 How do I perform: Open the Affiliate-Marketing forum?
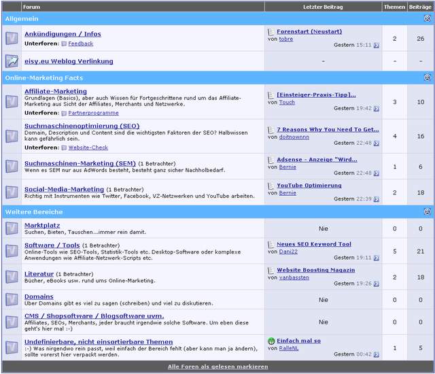56,91
